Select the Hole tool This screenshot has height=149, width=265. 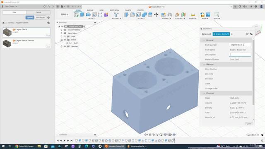tap(94, 14)
